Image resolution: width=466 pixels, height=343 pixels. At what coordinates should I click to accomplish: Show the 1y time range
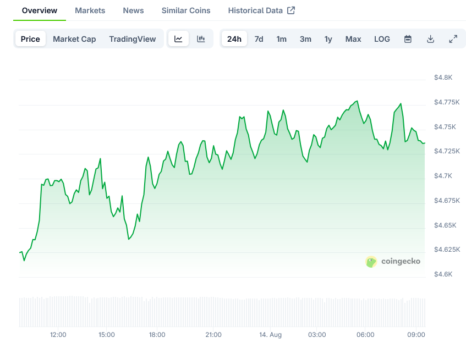click(x=328, y=39)
